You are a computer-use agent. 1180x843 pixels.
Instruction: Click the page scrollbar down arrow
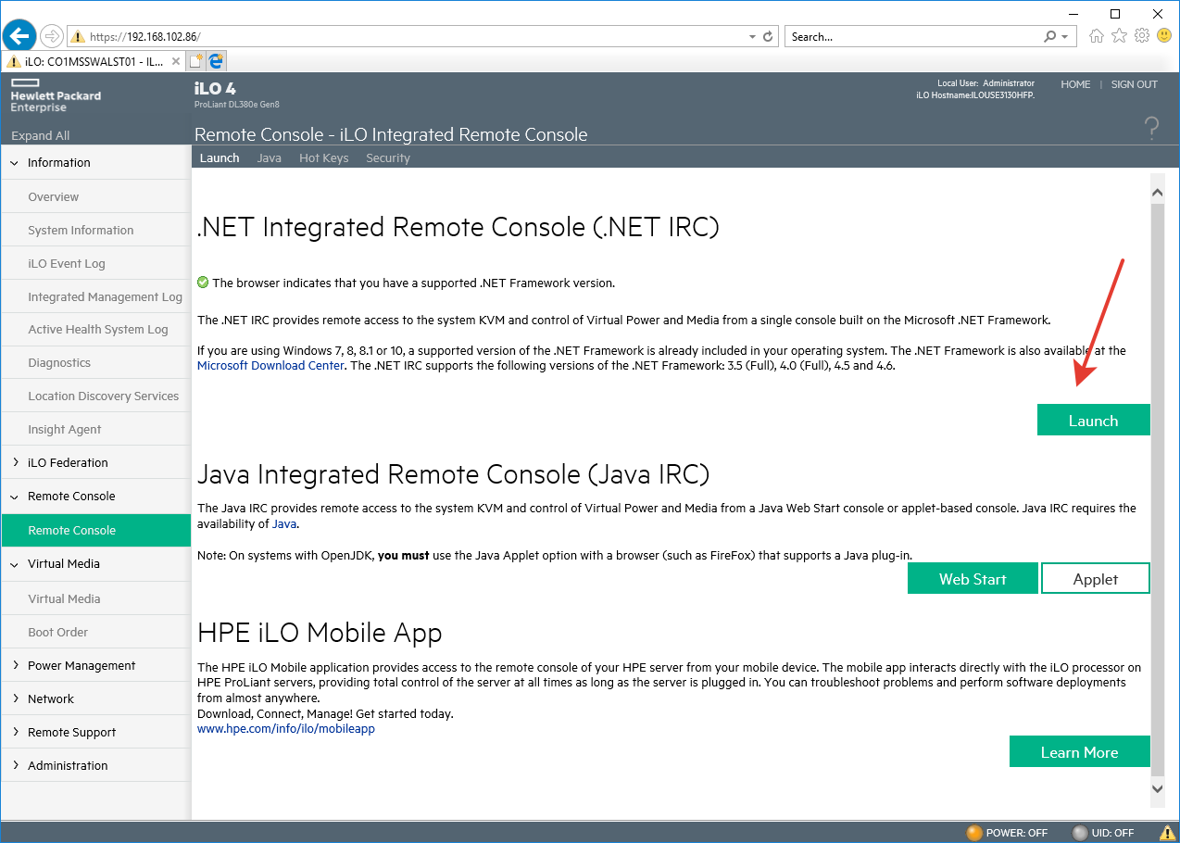[1157, 787]
